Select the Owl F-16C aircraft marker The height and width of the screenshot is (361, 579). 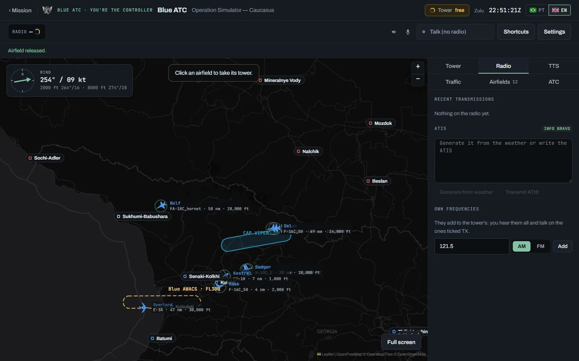[275, 229]
